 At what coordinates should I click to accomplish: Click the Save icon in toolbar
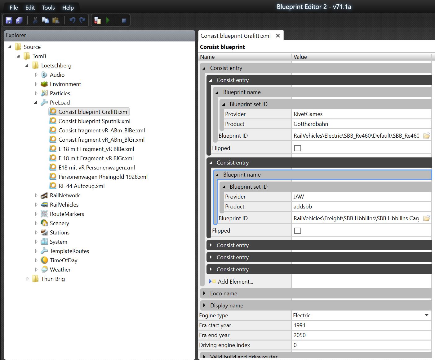[9, 20]
